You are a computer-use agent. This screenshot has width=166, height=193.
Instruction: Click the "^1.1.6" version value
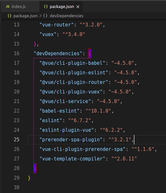point(143,149)
